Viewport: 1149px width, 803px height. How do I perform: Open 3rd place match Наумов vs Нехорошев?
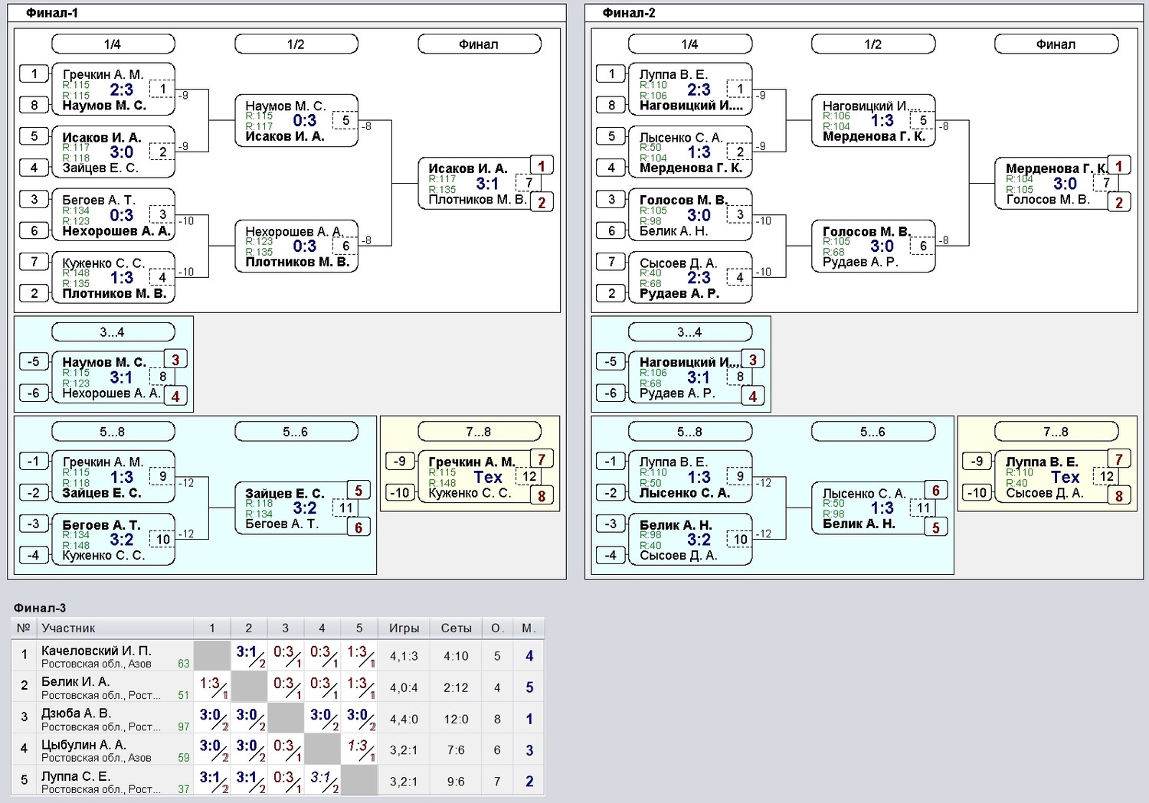tap(113, 377)
